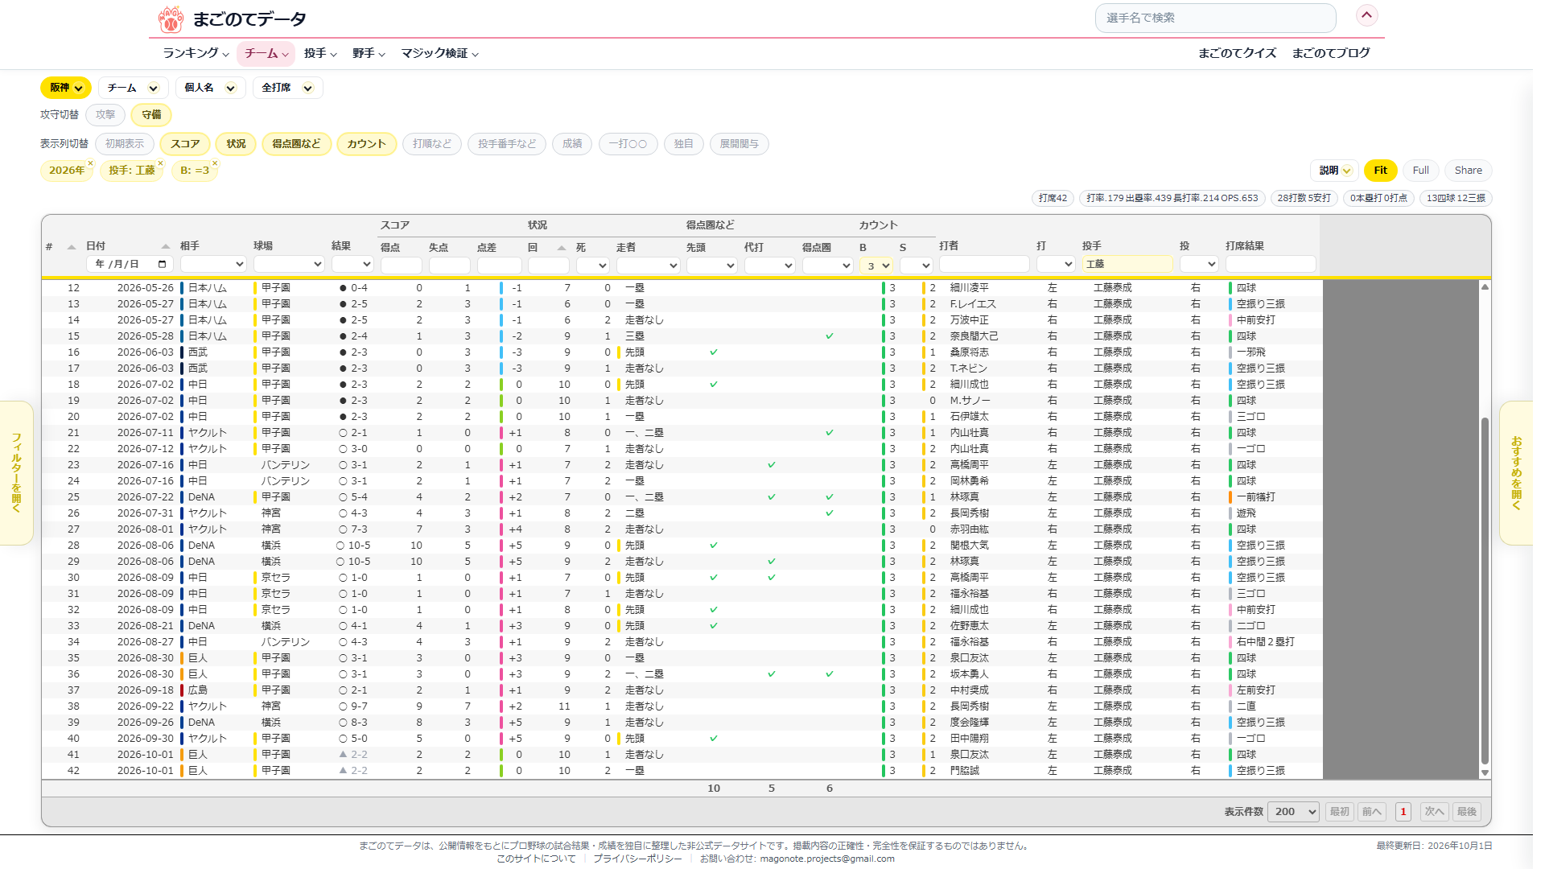The width and height of the screenshot is (1545, 869).
Task: Remove the B: =3 filter chip
Action: pyautogui.click(x=215, y=163)
